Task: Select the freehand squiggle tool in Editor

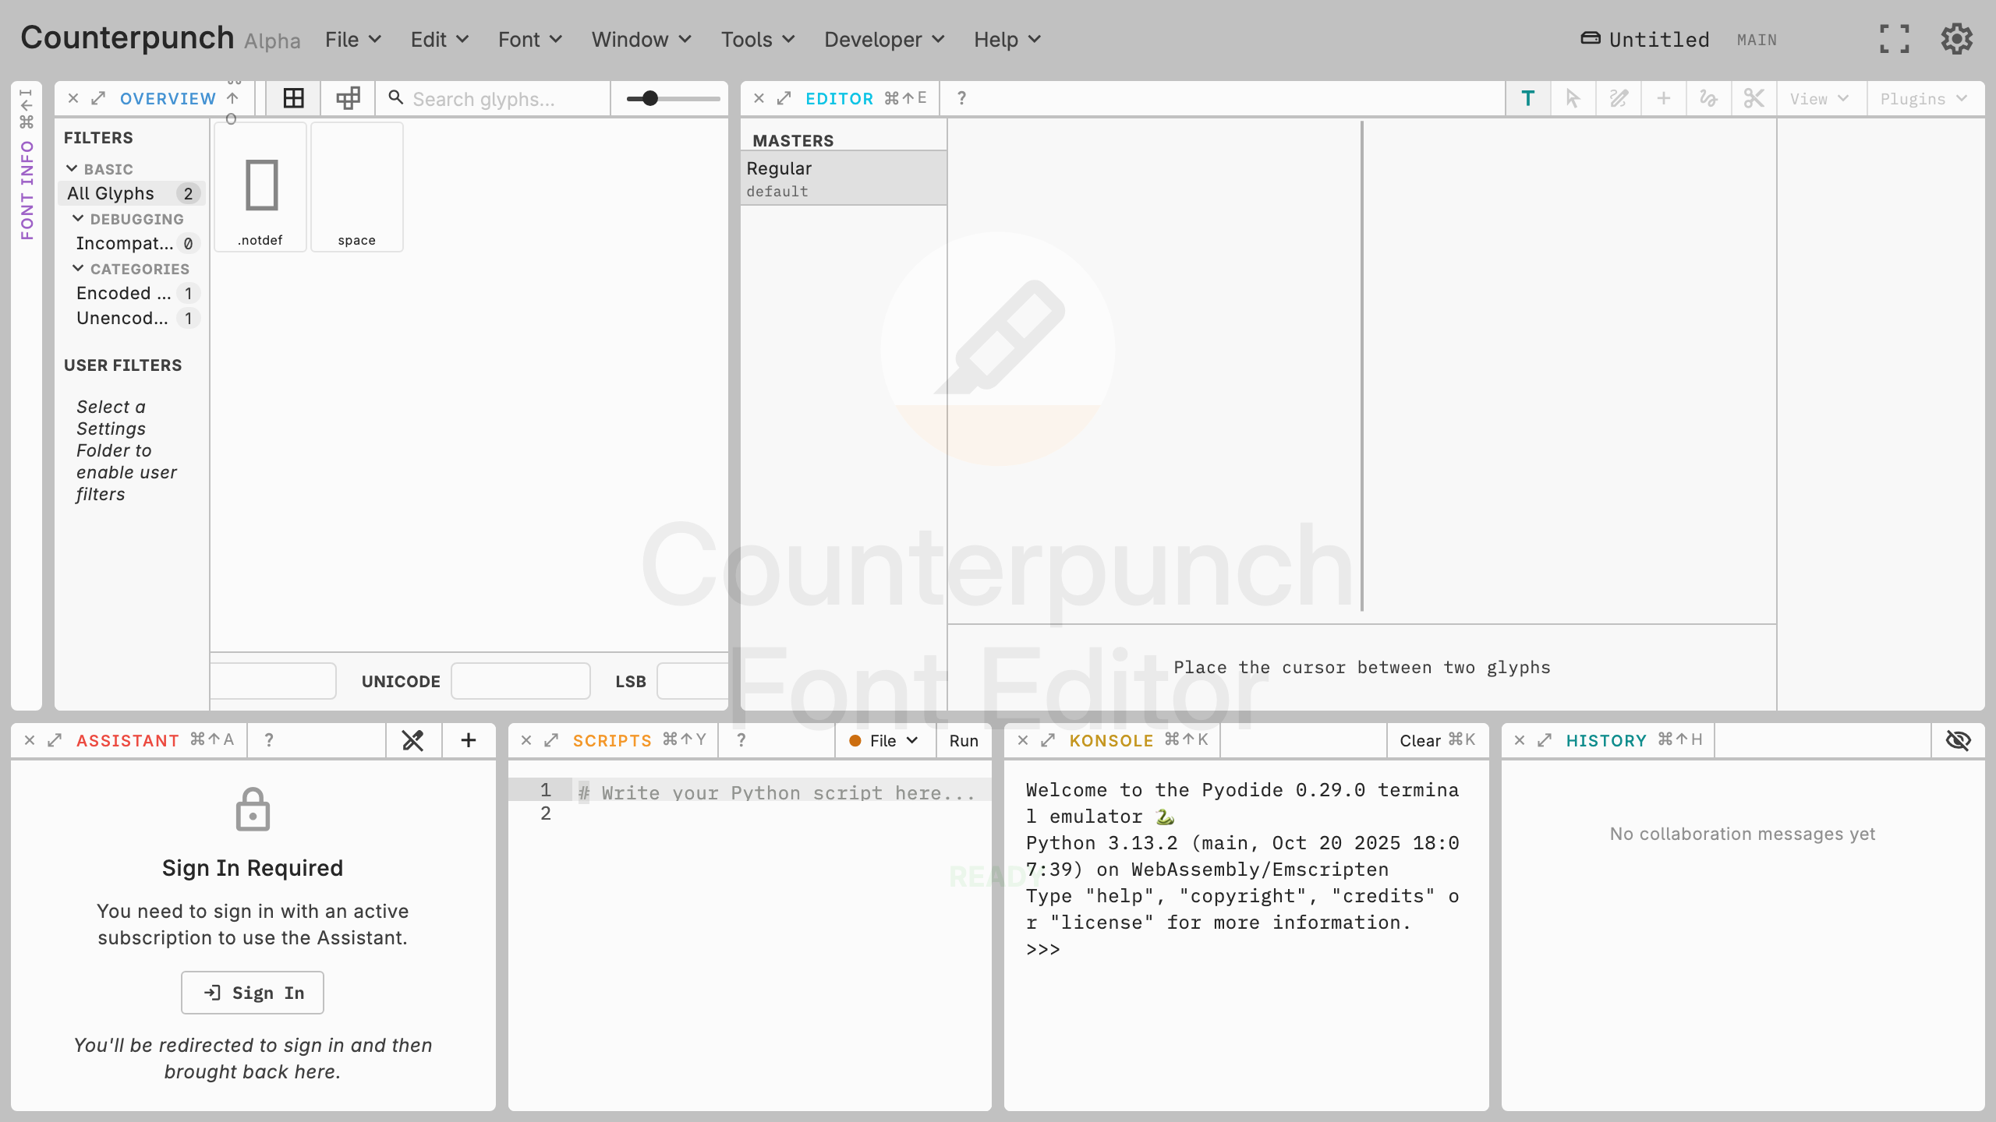Action: (x=1708, y=99)
